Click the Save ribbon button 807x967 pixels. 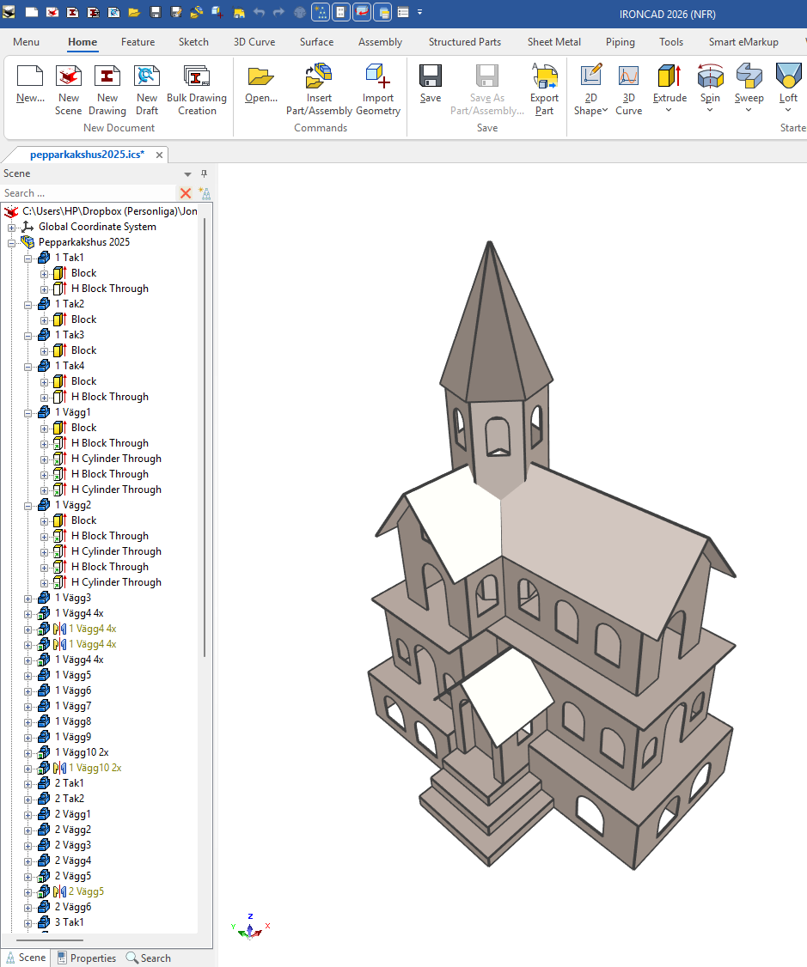click(x=431, y=77)
